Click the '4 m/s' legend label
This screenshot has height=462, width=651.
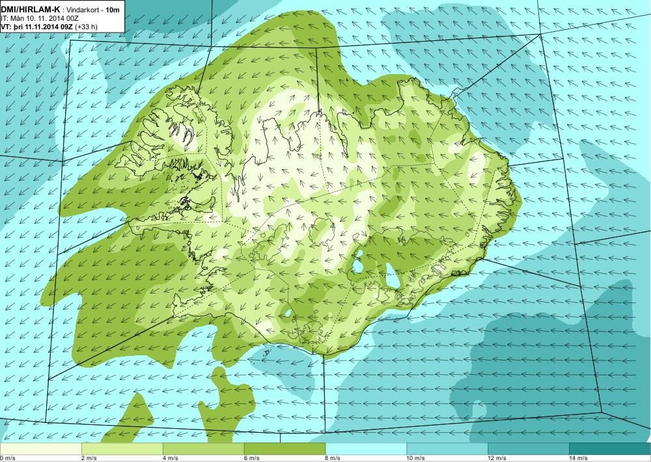pos(170,458)
